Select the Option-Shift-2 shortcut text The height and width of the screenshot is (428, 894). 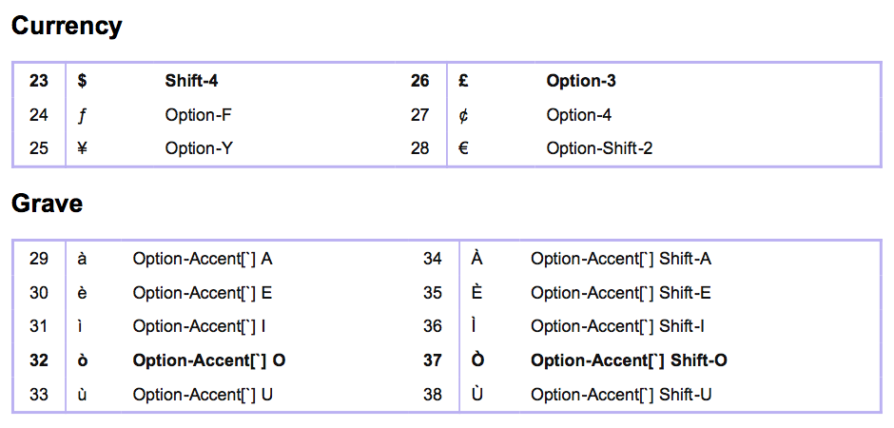599,148
